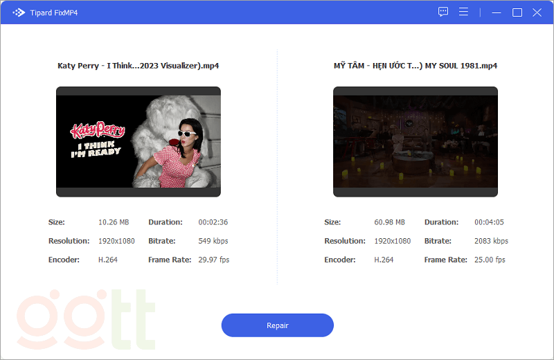
Task: Click the Tipard FixMP4 title text
Action: click(x=55, y=12)
